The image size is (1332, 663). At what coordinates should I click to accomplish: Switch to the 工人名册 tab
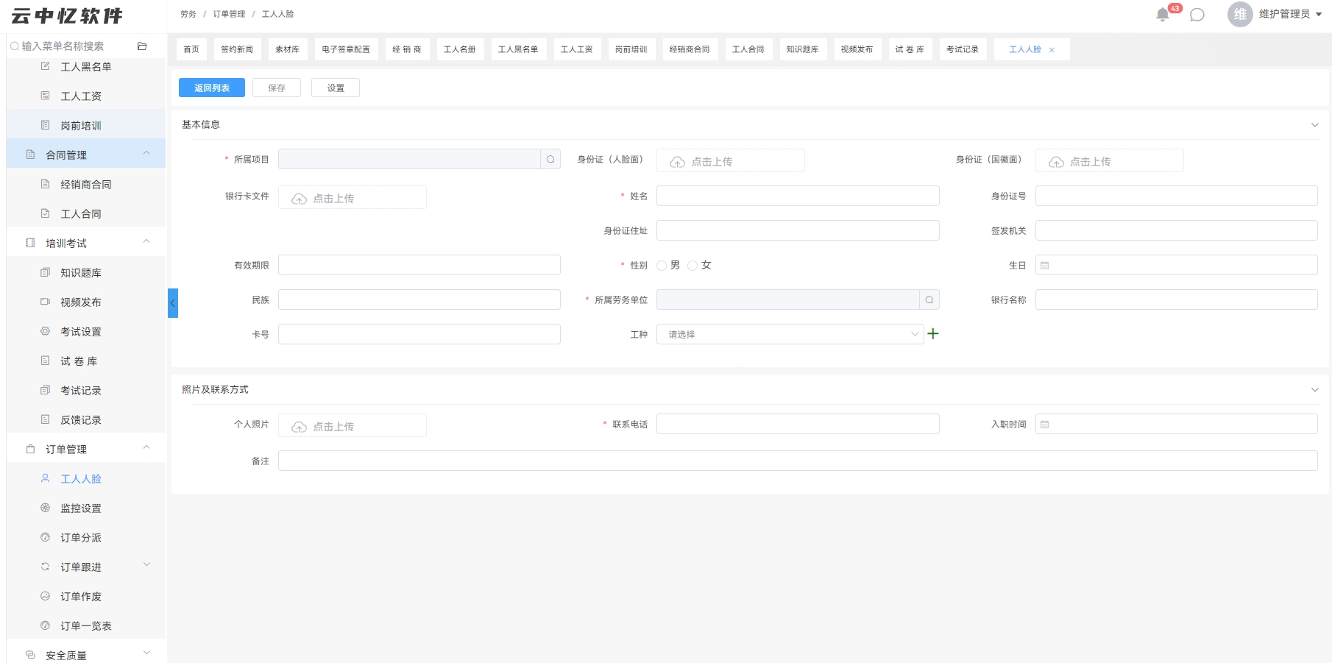point(460,49)
